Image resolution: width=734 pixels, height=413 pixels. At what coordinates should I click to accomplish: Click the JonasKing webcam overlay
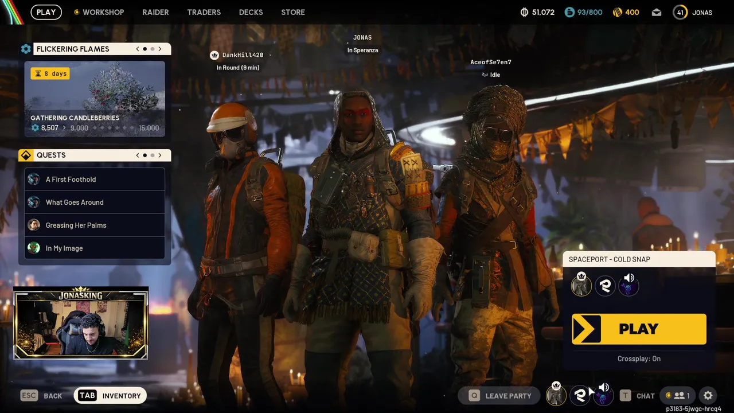tap(81, 324)
